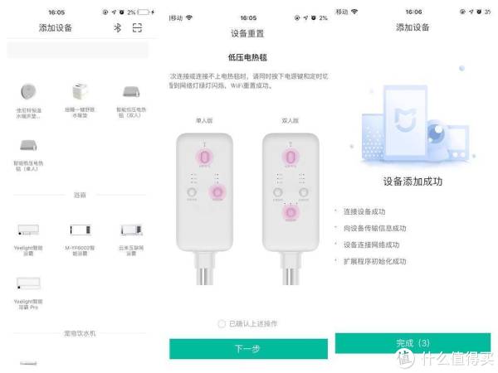Image resolution: width=498 pixels, height=373 pixels.
Task: Tap the pink timer button on single controller
Action: coord(217,192)
